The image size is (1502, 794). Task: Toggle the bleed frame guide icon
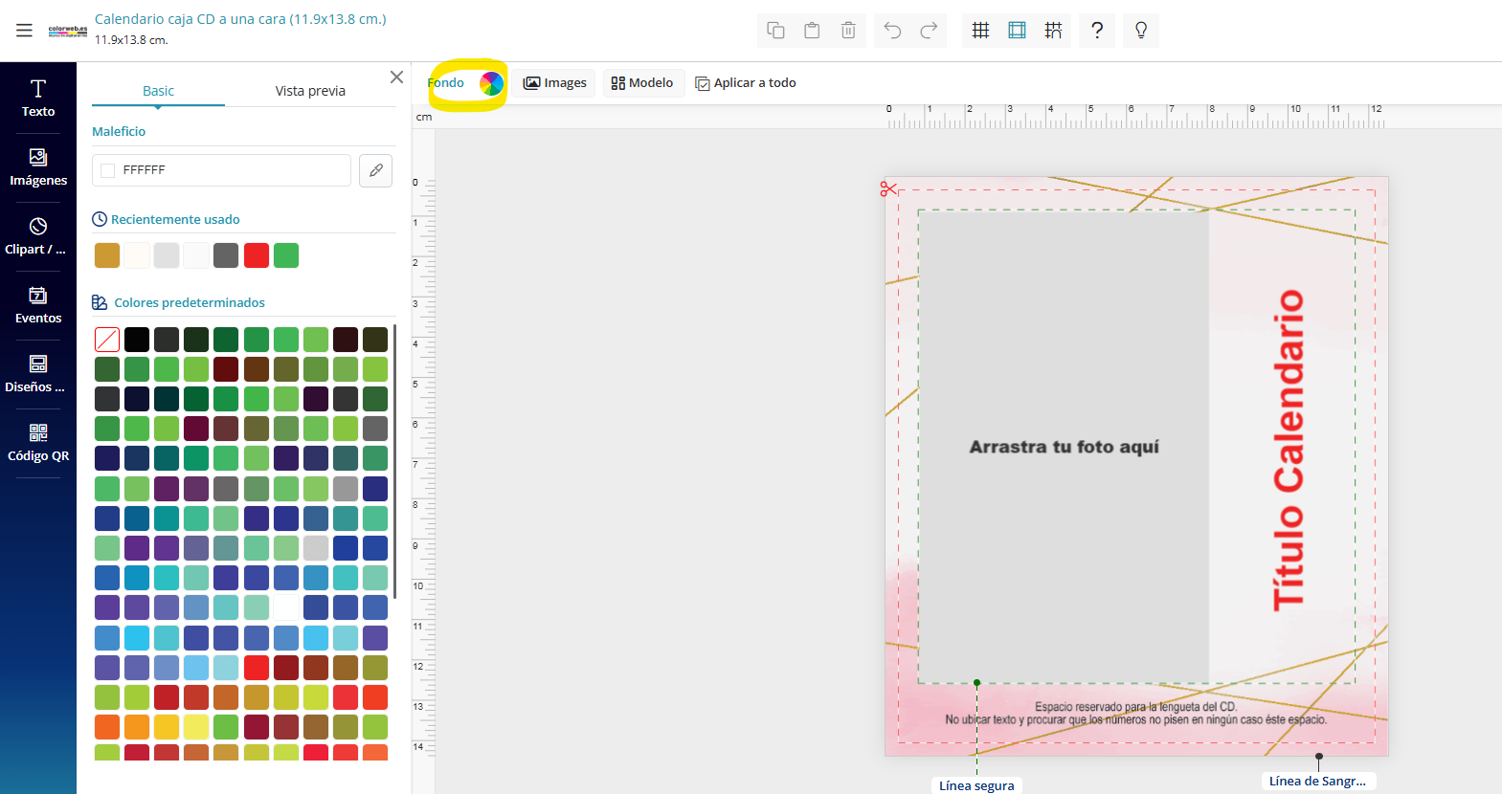pyautogui.click(x=1017, y=31)
